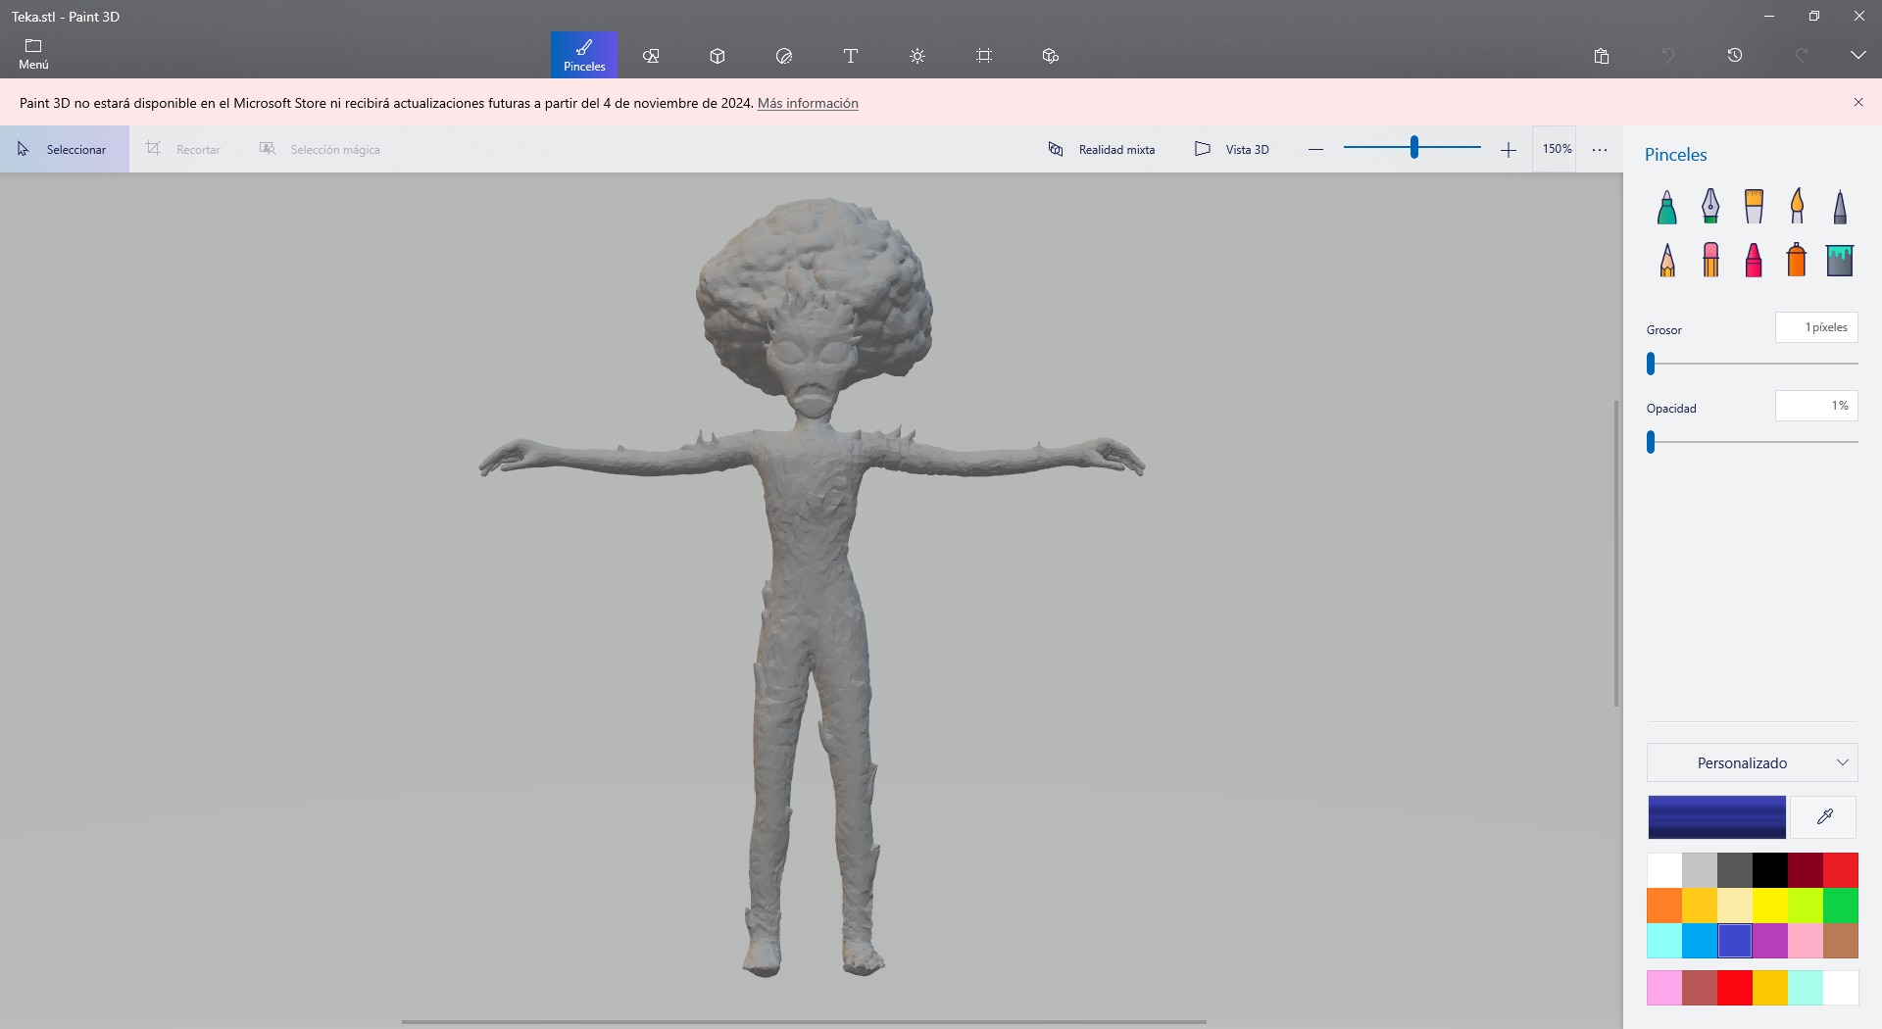Click the Paste clipboard icon
1882x1029 pixels.
[1602, 56]
